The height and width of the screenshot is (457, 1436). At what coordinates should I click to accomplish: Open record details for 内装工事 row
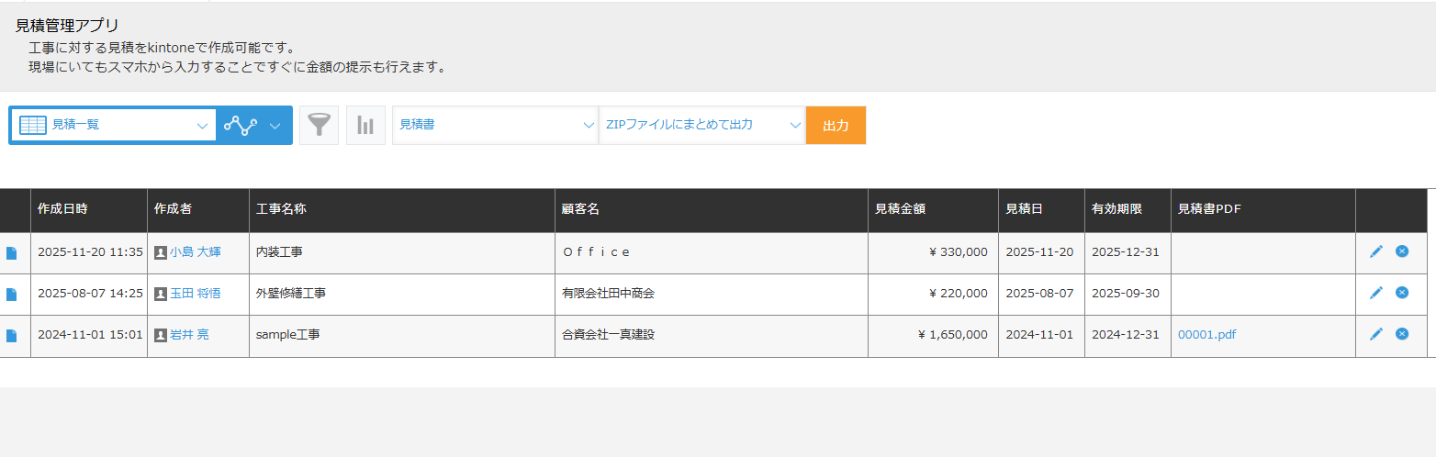point(12,253)
